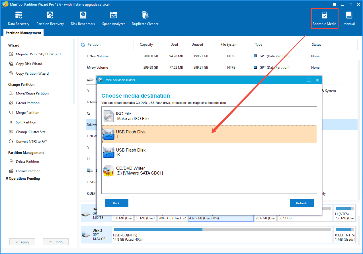Click Back in the Media Builder dialog
Viewport: 363px width, 254px height.
click(116, 203)
